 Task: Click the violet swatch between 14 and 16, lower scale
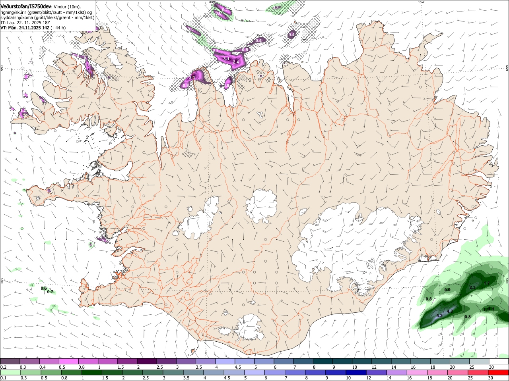[x=396, y=373]
